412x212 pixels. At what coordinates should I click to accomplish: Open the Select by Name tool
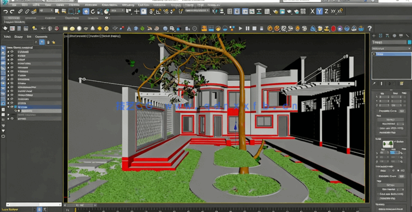64,11
